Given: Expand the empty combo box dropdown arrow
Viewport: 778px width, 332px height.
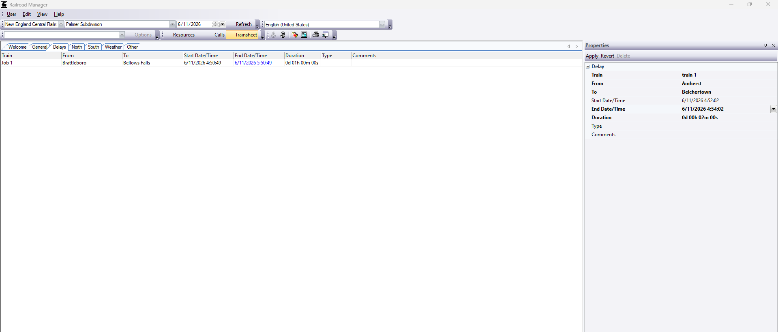Looking at the screenshot, I should (122, 35).
